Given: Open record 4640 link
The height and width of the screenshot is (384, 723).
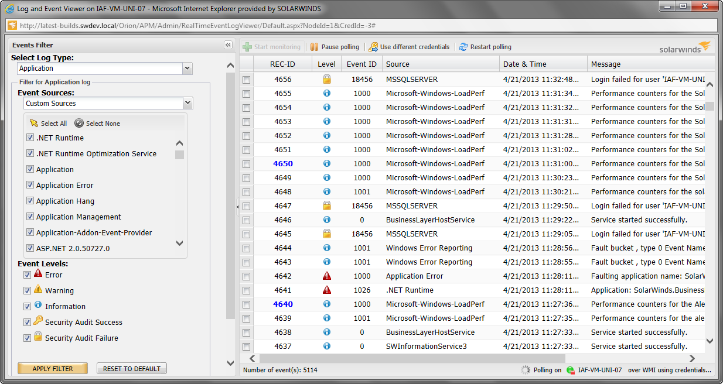Looking at the screenshot, I should pyautogui.click(x=283, y=304).
